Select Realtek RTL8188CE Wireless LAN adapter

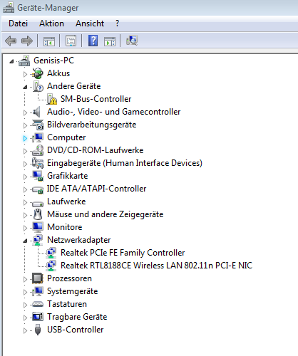coord(156,266)
